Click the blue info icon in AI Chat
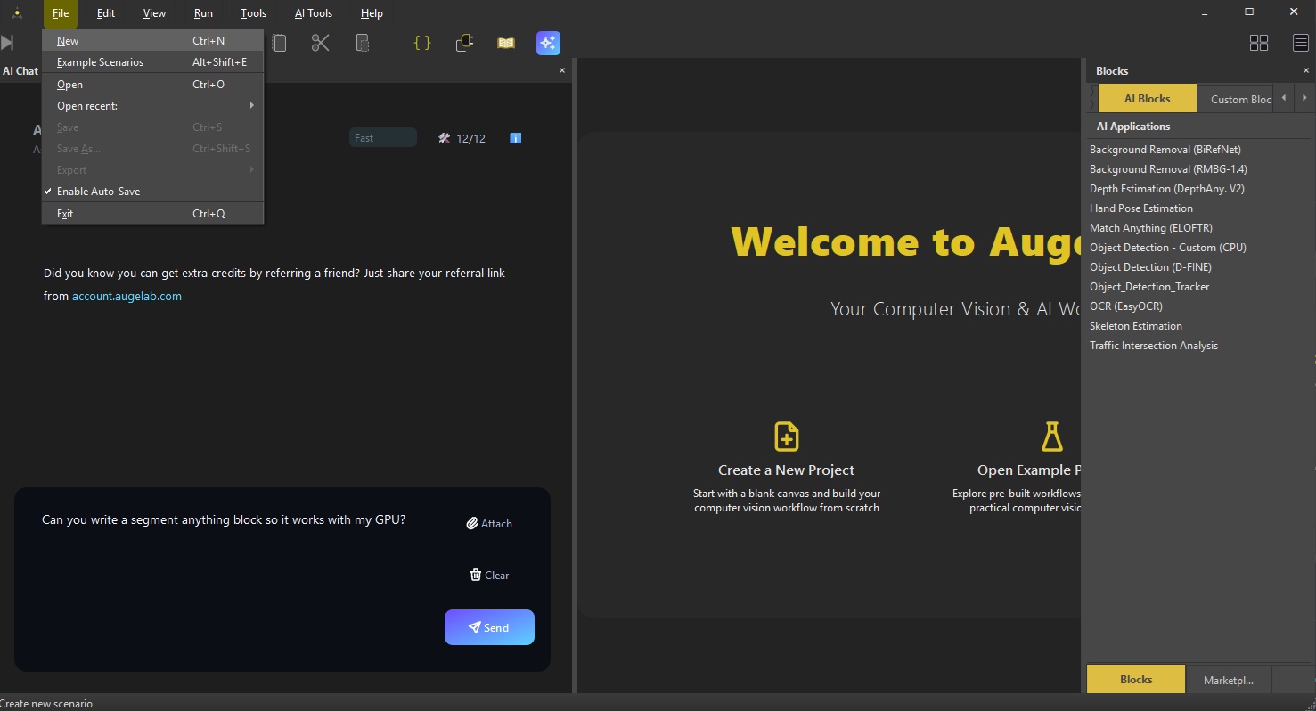1316x711 pixels. [x=515, y=138]
